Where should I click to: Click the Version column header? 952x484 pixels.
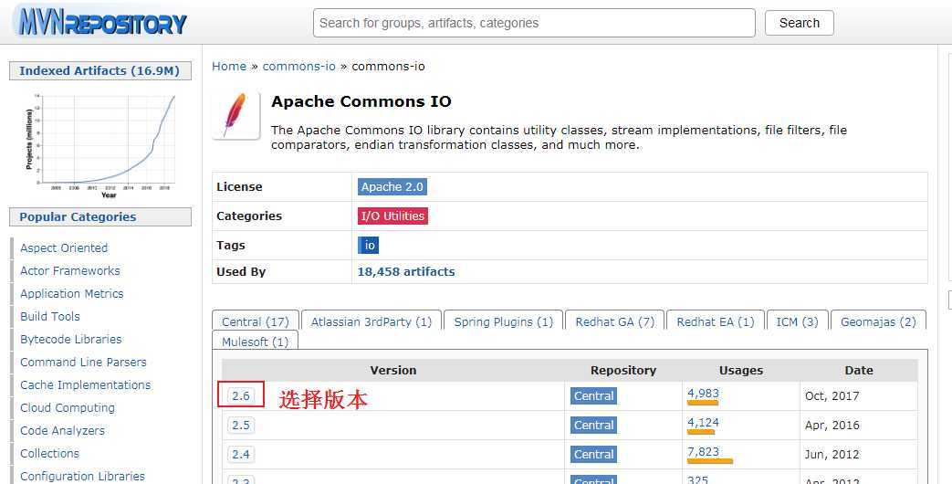393,371
